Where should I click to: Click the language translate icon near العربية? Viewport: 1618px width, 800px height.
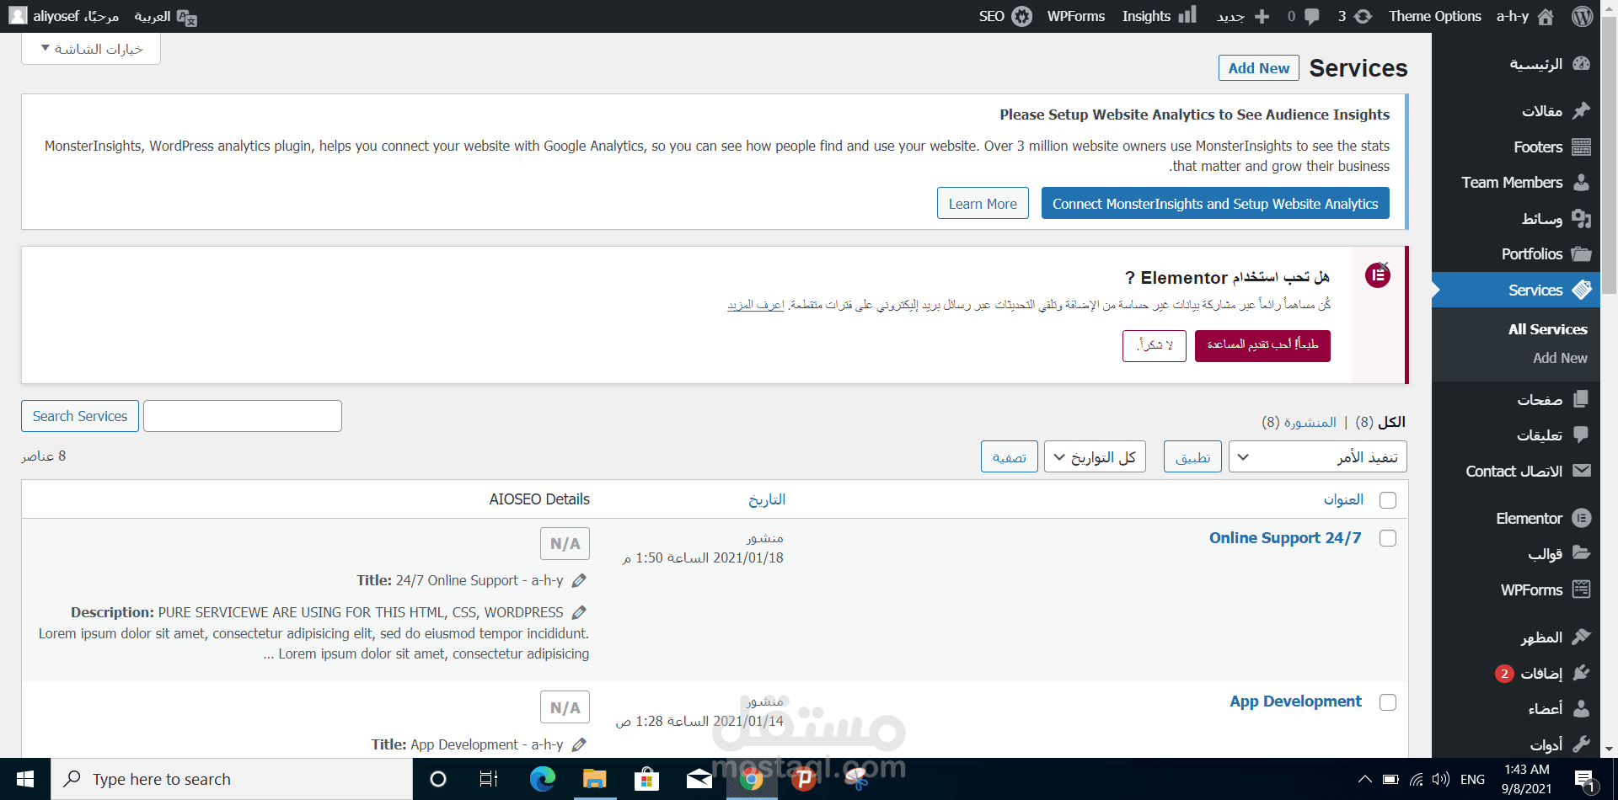186,17
